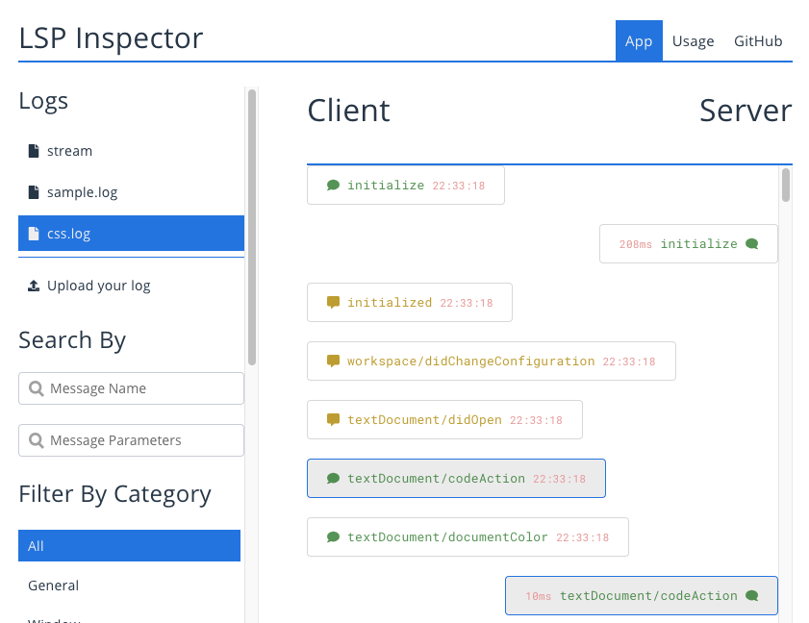Select the textDocument/didOpen message card
Screen dimensions: 809x623
pos(444,420)
